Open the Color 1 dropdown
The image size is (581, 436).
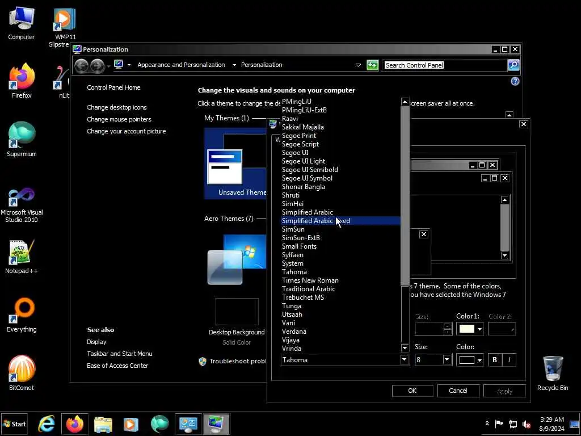coord(479,329)
